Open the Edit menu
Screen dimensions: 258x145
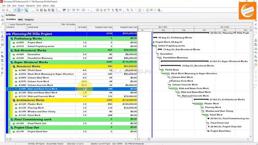(x=9, y=6)
